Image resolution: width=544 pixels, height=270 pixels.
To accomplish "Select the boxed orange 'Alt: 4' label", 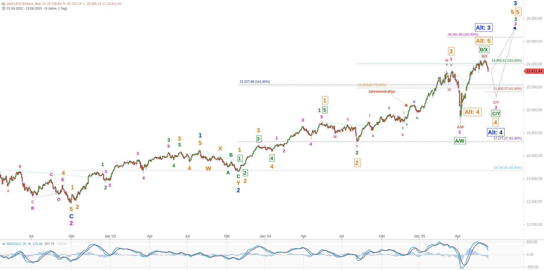I will pyautogui.click(x=472, y=112).
